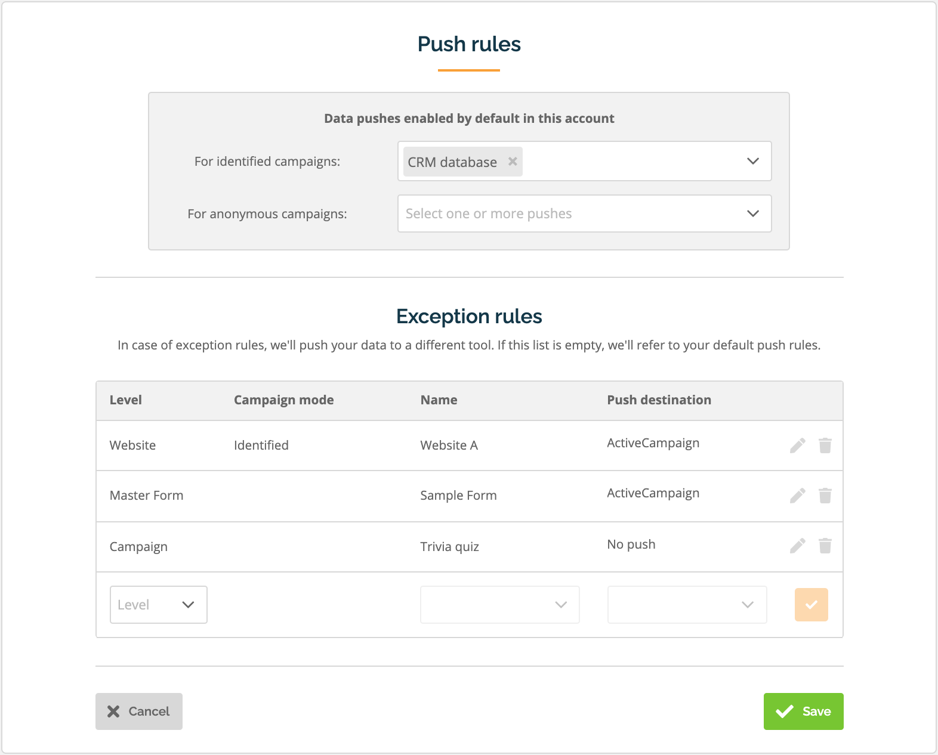
Task: Delete the Sample Form exception rule
Action: point(825,496)
